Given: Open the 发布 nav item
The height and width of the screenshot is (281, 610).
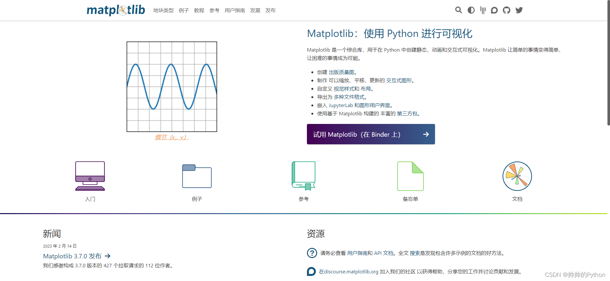Looking at the screenshot, I should pyautogui.click(x=271, y=11).
